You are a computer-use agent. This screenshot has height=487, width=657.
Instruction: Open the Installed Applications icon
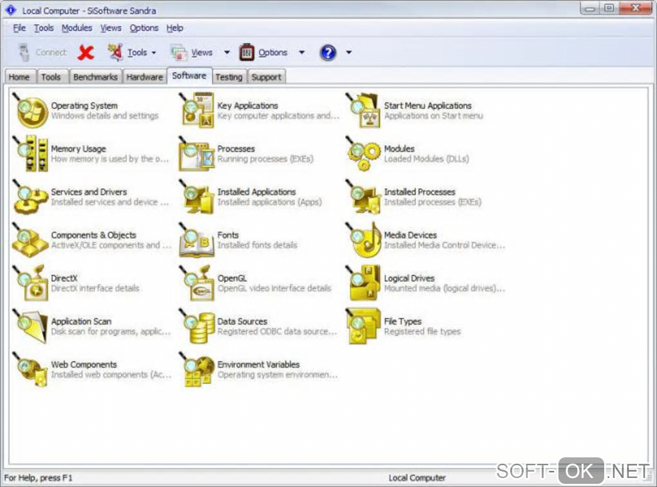[x=197, y=197]
